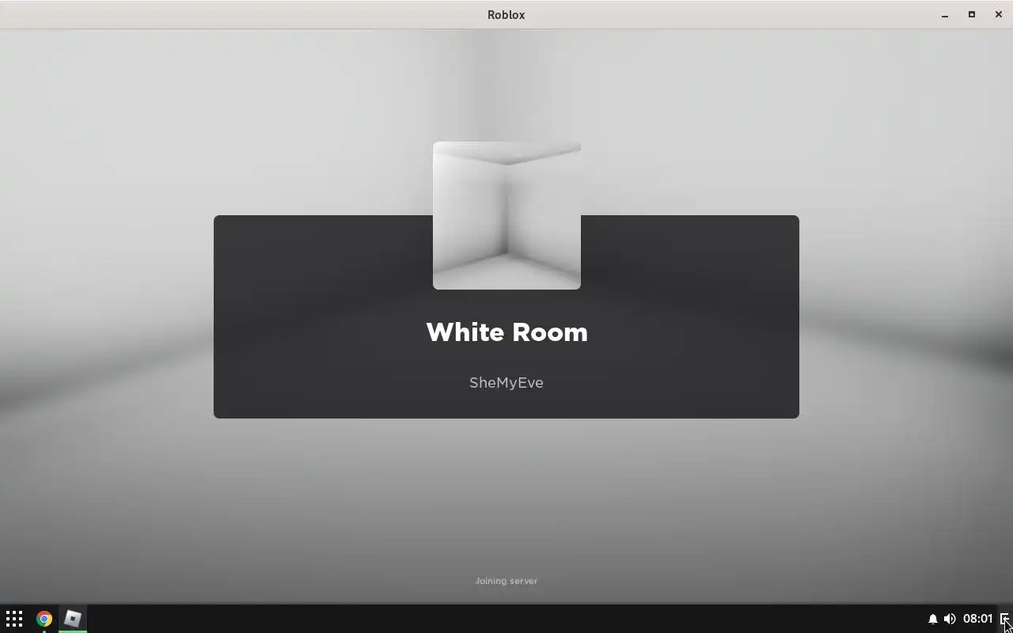Minimize the Roblox window
1013x633 pixels.
(945, 15)
